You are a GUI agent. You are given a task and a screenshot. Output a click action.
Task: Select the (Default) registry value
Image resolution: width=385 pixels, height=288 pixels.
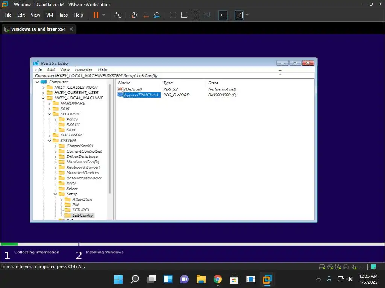pos(133,89)
